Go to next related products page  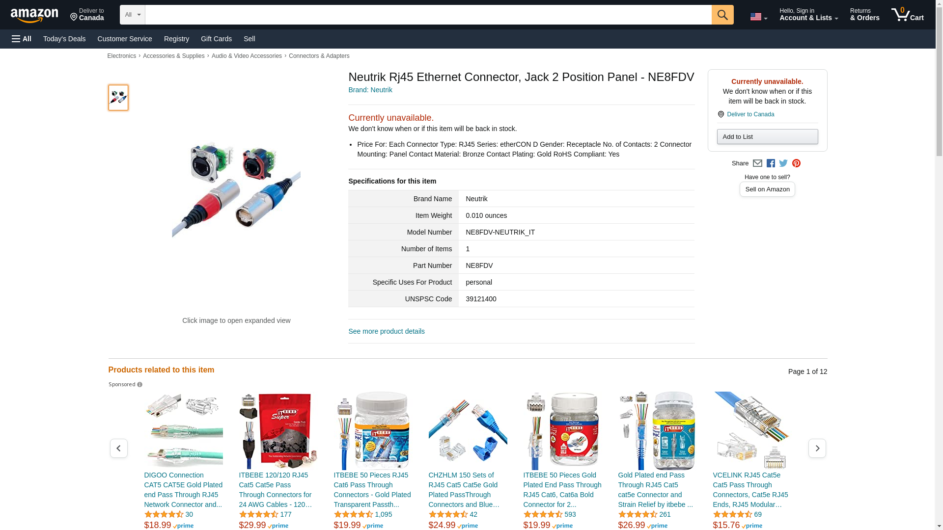coord(817,449)
